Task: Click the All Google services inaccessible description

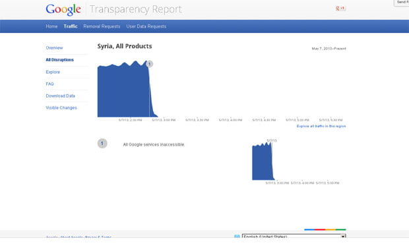Action: coord(154,145)
